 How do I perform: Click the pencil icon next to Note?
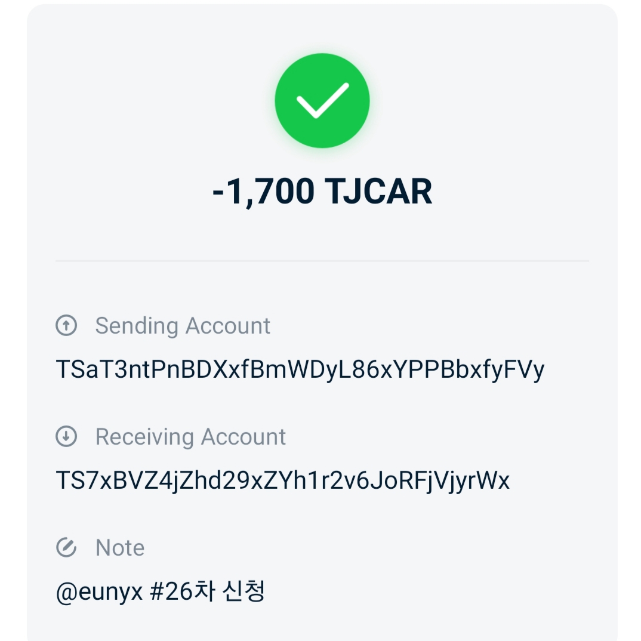click(x=66, y=547)
